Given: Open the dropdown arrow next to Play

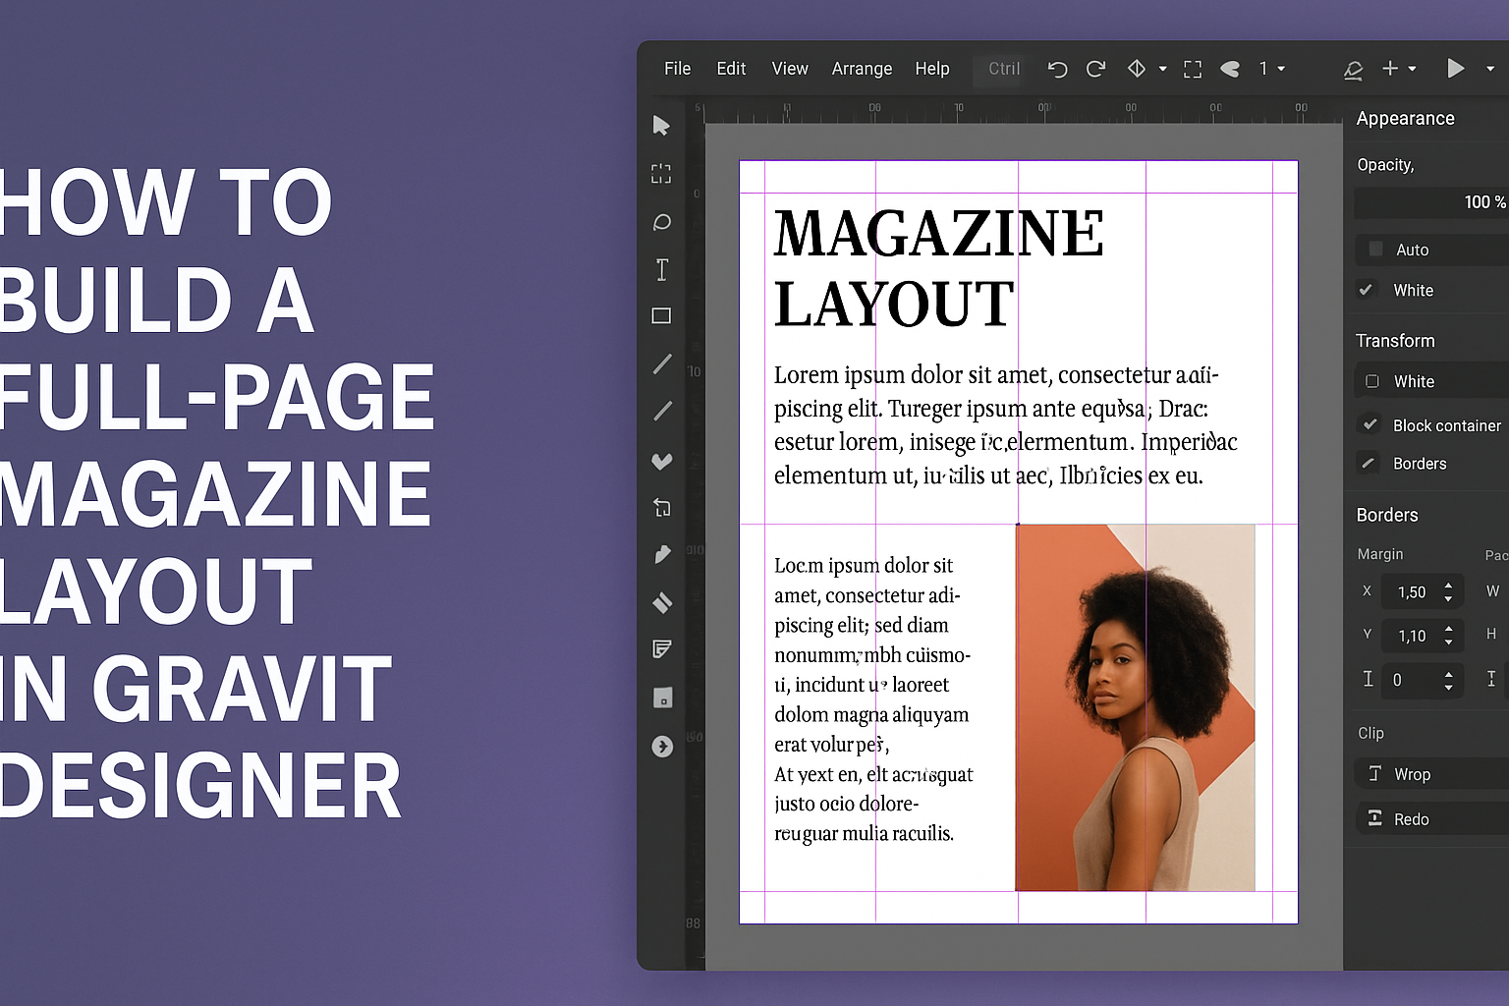Looking at the screenshot, I should (1490, 69).
